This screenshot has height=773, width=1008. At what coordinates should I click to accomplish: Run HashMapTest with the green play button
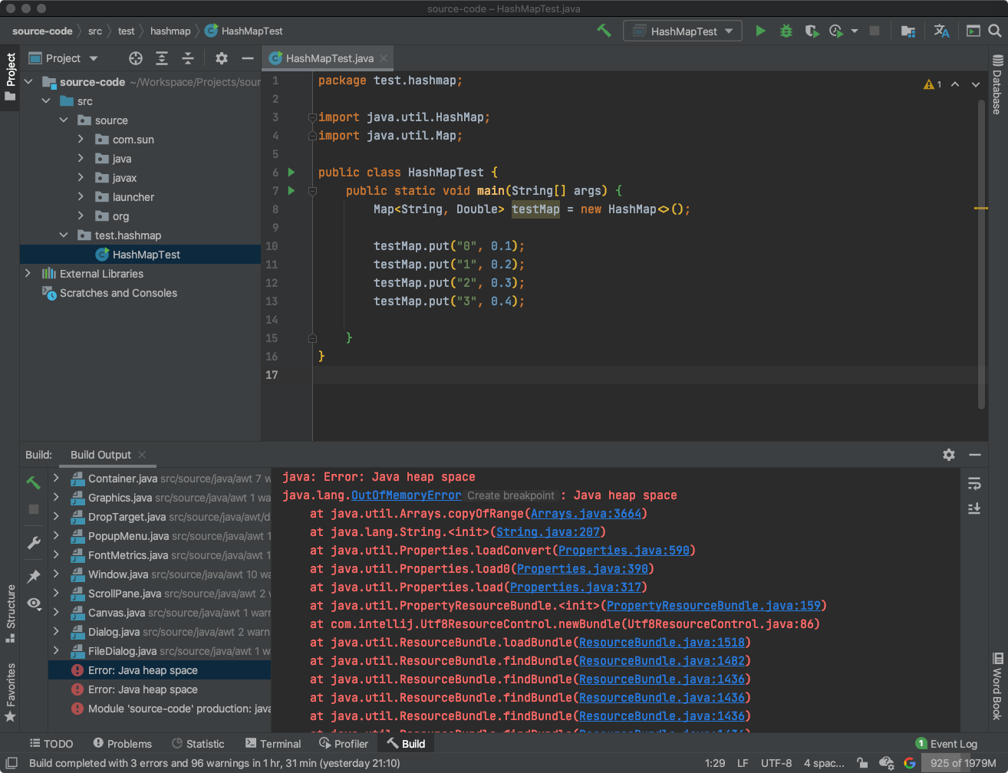[760, 31]
